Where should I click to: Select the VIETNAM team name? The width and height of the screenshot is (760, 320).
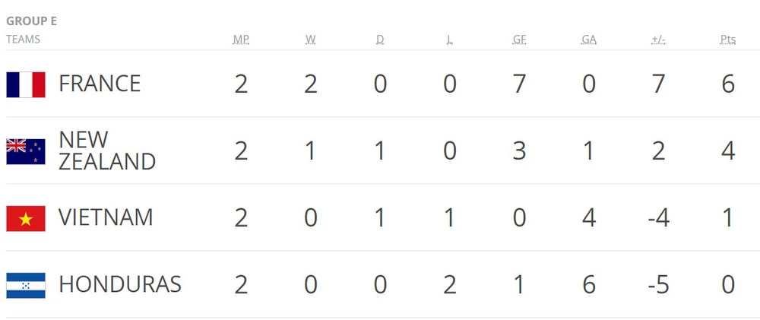[106, 217]
